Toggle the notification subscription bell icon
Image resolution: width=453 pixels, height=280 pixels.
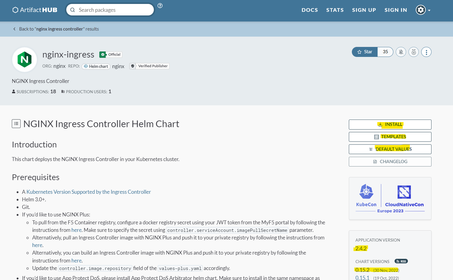401,52
